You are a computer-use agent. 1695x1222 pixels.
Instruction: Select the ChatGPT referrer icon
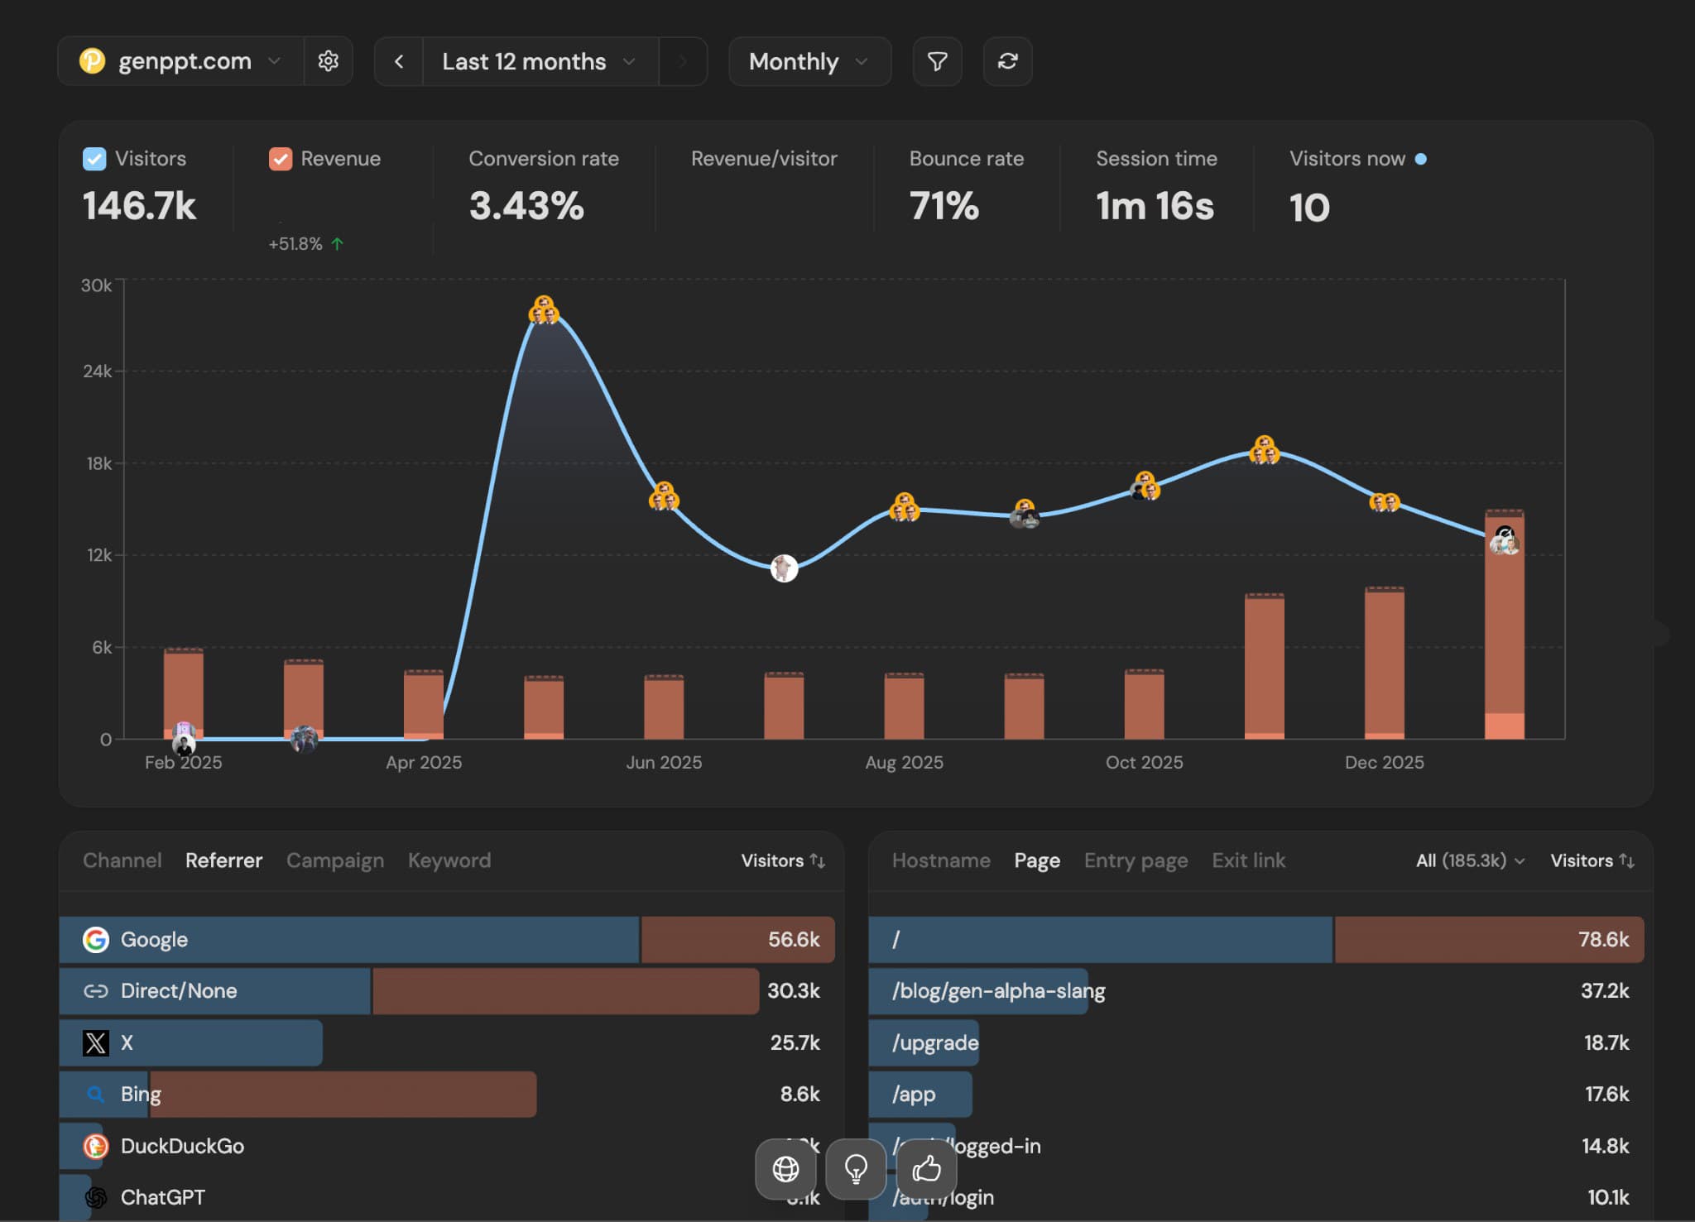click(95, 1196)
